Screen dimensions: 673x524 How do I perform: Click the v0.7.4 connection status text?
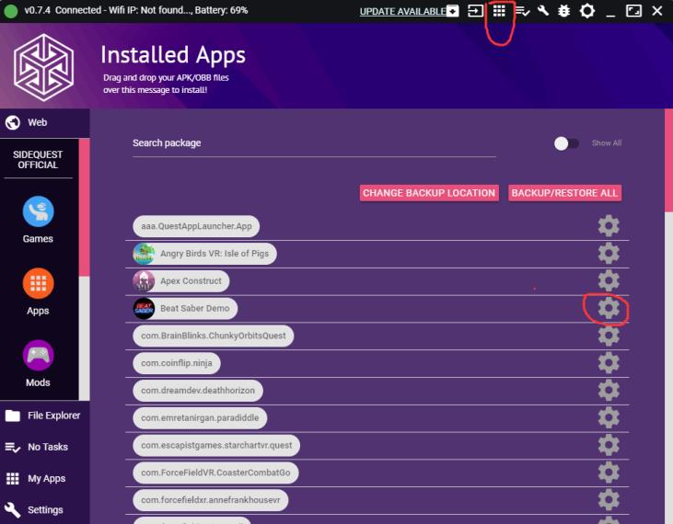pos(136,10)
